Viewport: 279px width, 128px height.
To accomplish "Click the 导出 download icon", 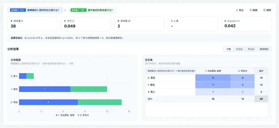I will [x=237, y=10].
